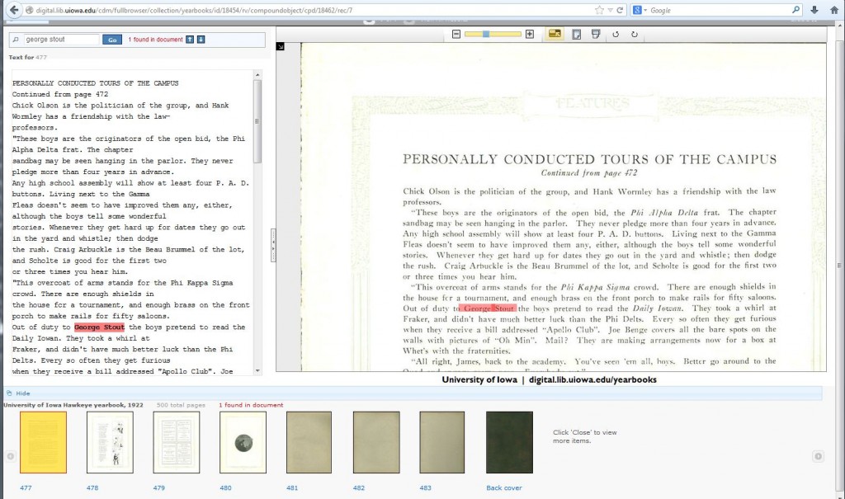The width and height of the screenshot is (845, 499).
Task: Click the viewer zoom level slider
Action: [493, 34]
